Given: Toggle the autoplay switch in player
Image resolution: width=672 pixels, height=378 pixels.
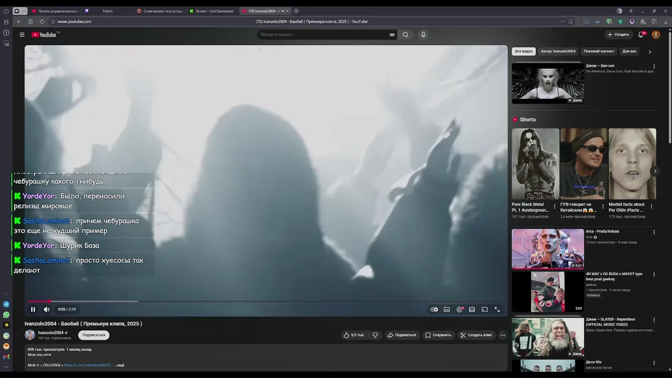Looking at the screenshot, I should click(434, 310).
